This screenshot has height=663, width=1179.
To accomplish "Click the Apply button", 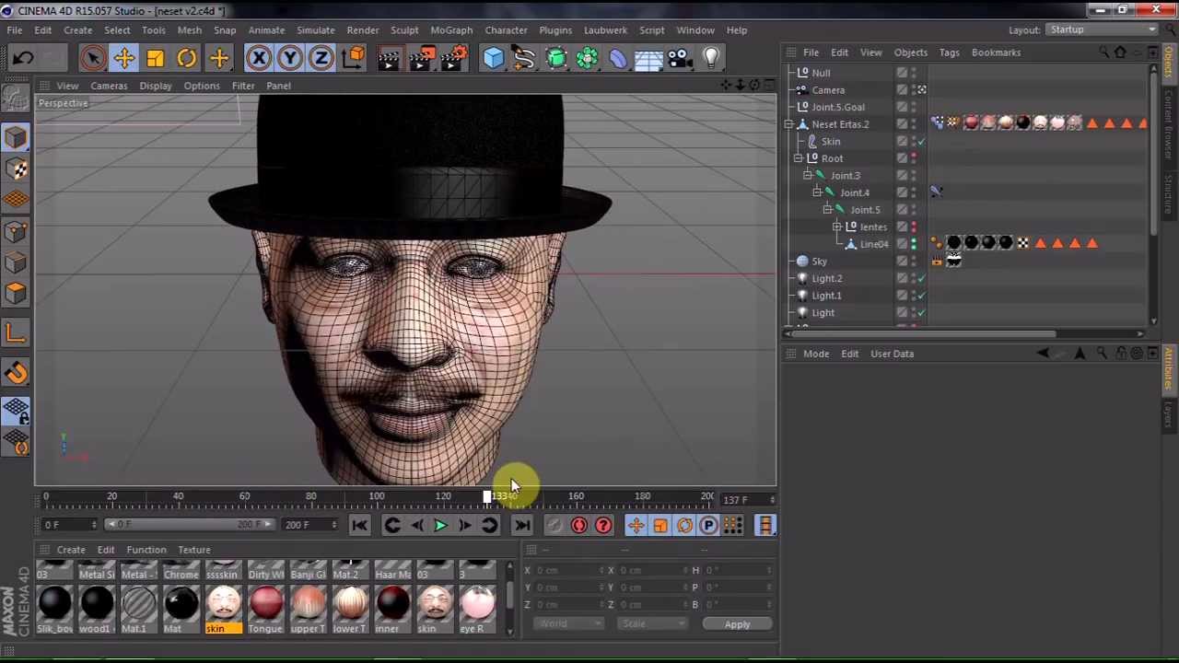I will click(737, 624).
